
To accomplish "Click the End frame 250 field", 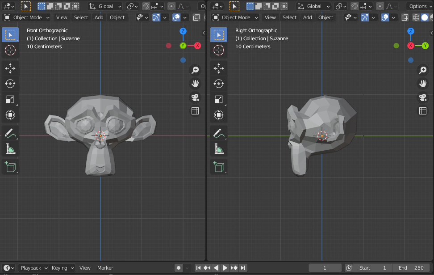I will (x=411, y=268).
